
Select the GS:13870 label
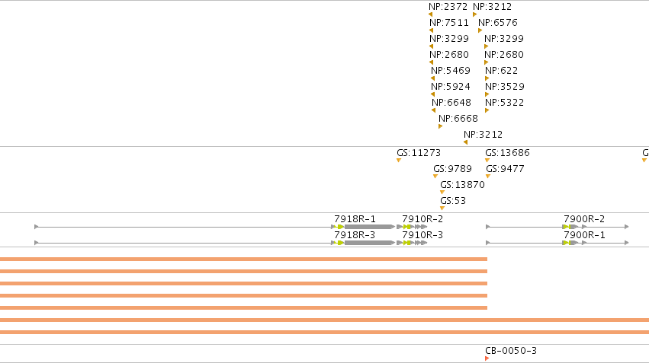[x=462, y=185]
